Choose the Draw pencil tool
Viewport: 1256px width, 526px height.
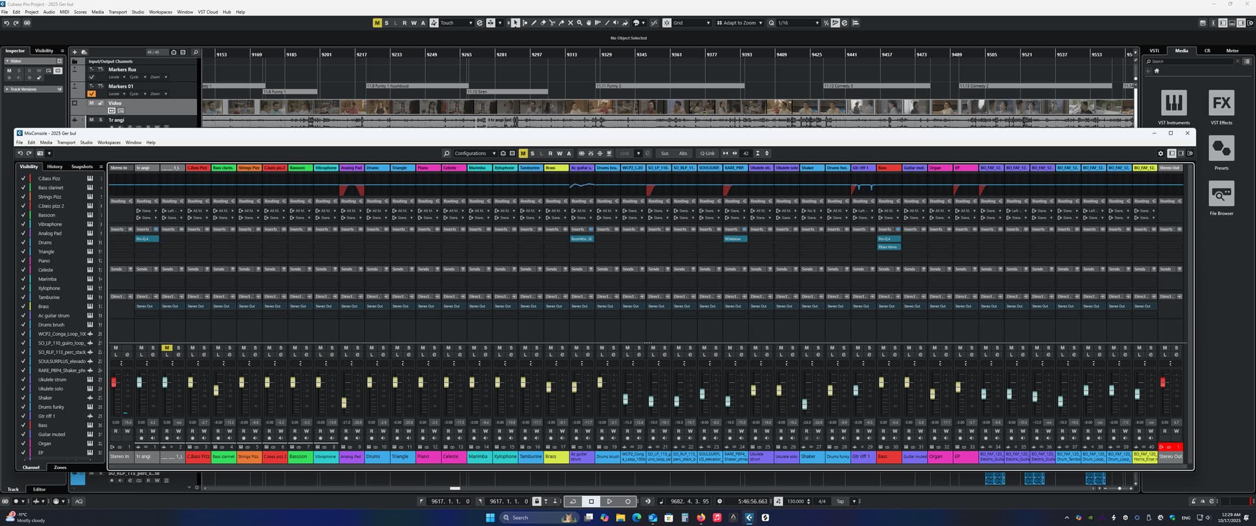[533, 23]
